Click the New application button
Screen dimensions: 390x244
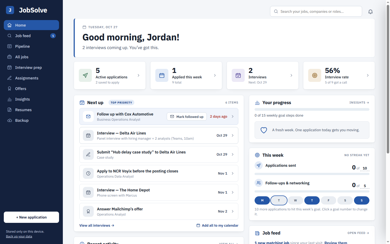point(31,217)
